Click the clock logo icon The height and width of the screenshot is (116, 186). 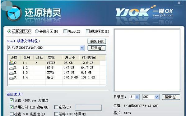14,13
